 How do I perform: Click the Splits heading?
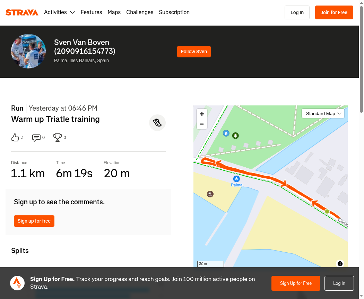[x=20, y=251]
